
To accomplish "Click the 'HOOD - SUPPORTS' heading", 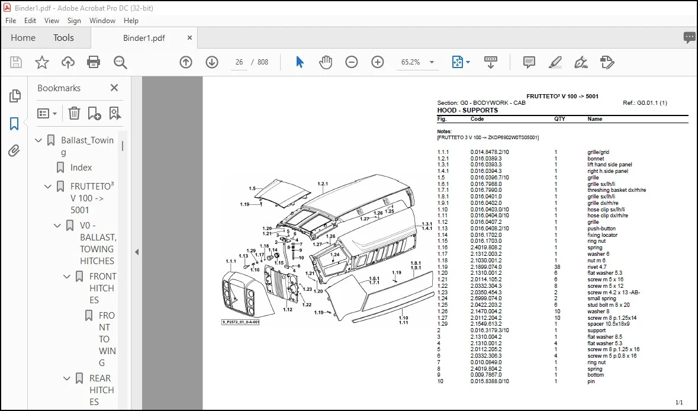I will pyautogui.click(x=468, y=110).
